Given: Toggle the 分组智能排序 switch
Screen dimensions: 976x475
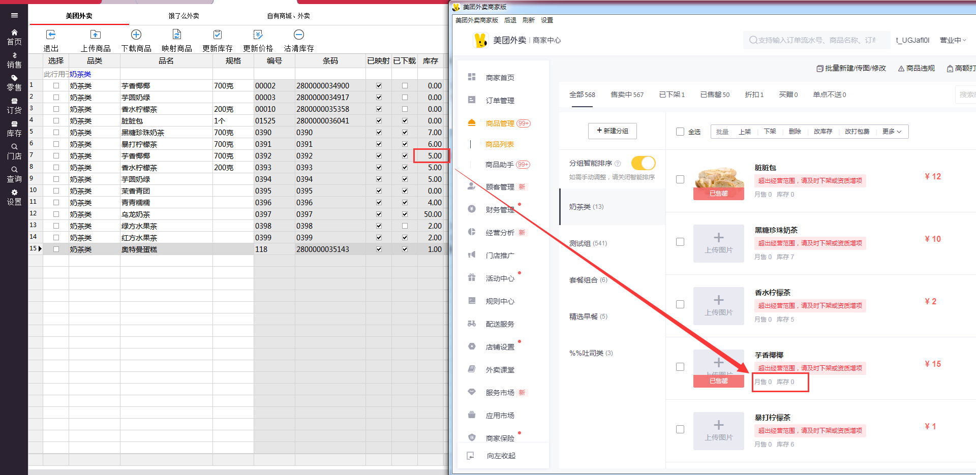Looking at the screenshot, I should coord(643,163).
